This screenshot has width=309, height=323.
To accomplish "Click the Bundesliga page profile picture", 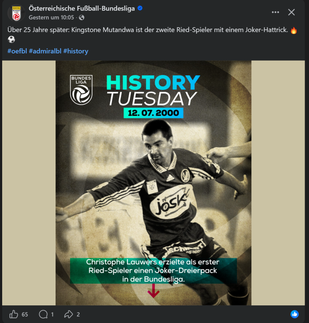I will point(16,13).
